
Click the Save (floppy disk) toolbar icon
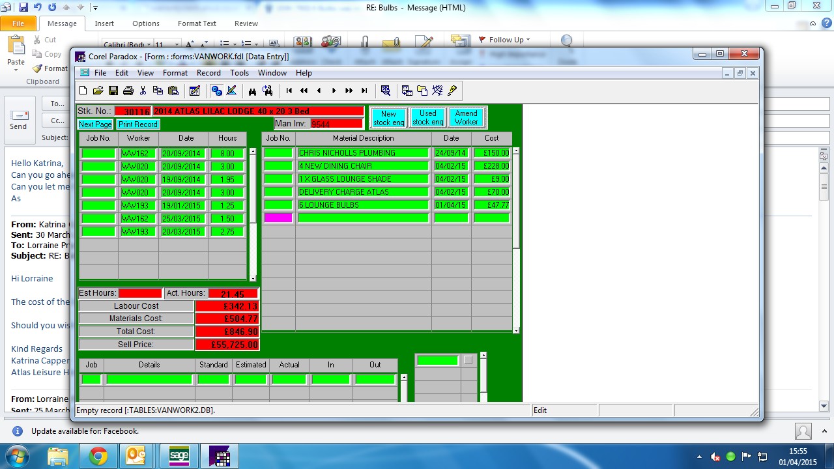(113, 91)
